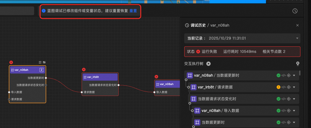The width and height of the screenshot is (311, 128).
Task: Open the 当前记录 dropdown
Action: click(242, 38)
